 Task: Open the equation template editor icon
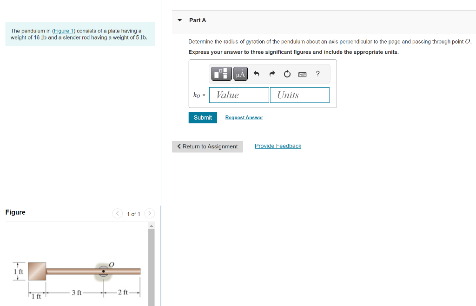pos(220,73)
